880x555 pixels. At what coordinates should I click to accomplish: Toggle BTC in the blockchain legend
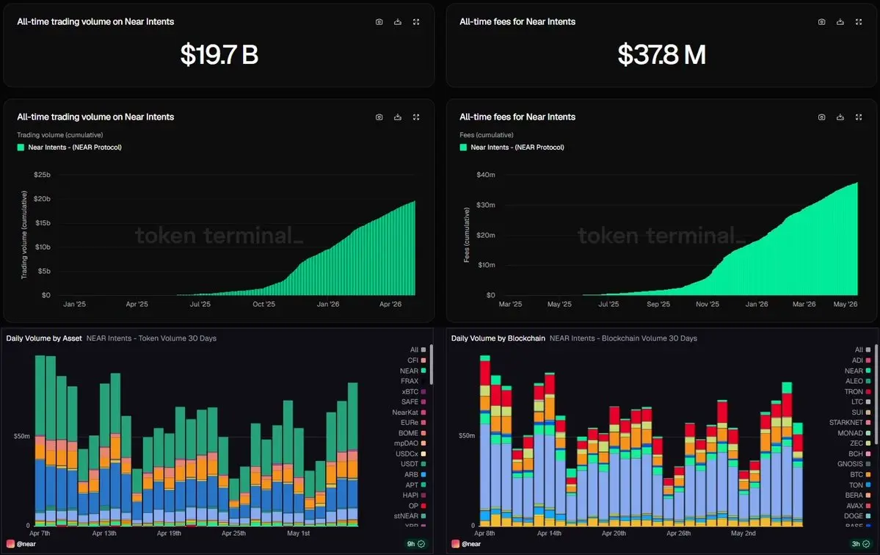pyautogui.click(x=860, y=475)
